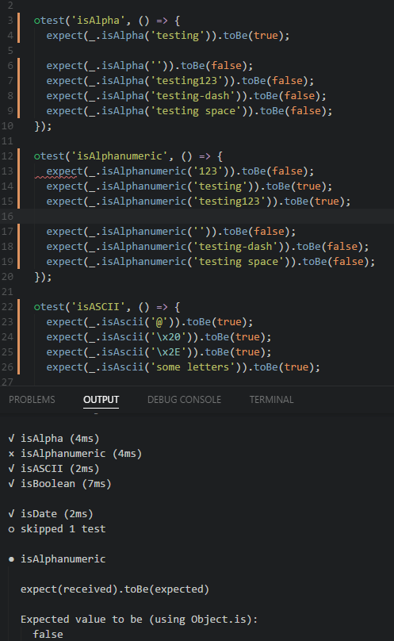
Task: Open the DEBUG CONSOLE tab
Action: pos(184,399)
